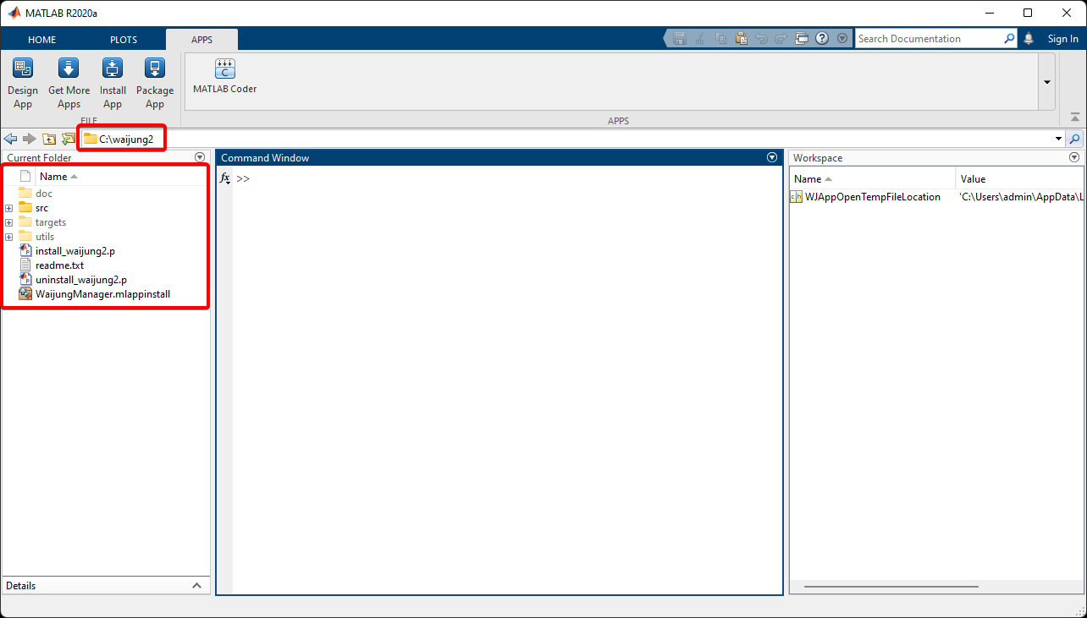
Task: Navigate forward in folder history
Action: (x=30, y=139)
